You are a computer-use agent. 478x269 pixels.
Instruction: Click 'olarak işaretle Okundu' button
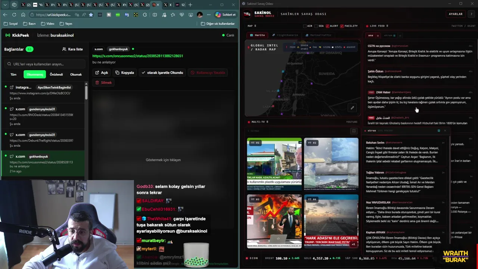(162, 72)
